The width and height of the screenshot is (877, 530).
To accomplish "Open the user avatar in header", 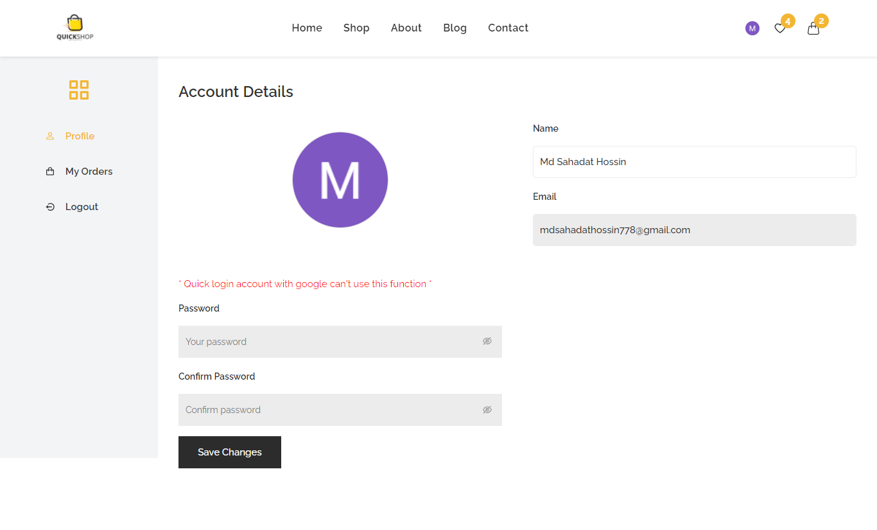I will 752,28.
